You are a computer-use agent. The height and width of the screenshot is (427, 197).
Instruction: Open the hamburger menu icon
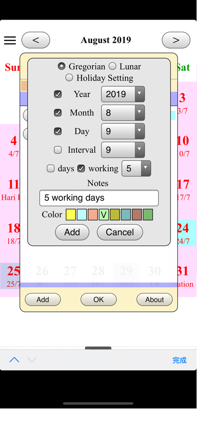point(10,40)
